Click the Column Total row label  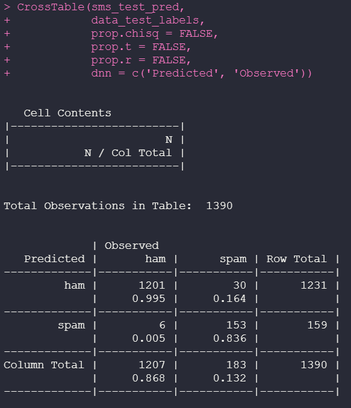coord(44,365)
